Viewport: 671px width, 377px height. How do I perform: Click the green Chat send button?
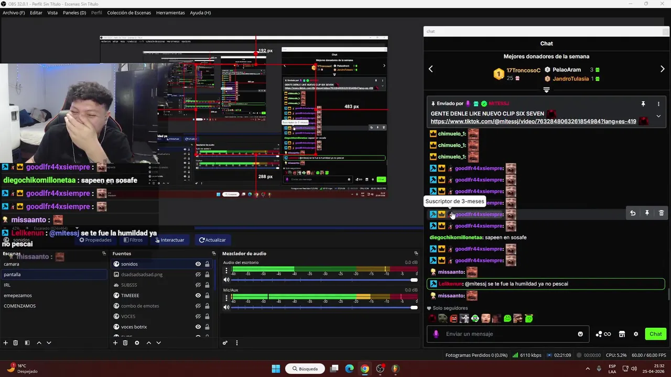(x=656, y=334)
